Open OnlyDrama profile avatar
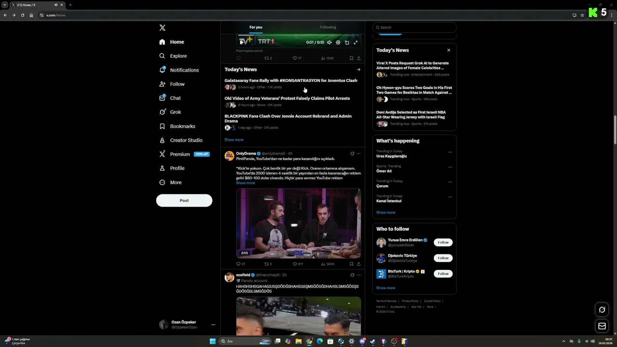 (x=229, y=156)
